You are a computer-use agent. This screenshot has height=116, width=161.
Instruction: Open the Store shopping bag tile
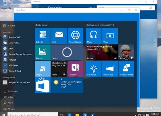[x=43, y=85]
